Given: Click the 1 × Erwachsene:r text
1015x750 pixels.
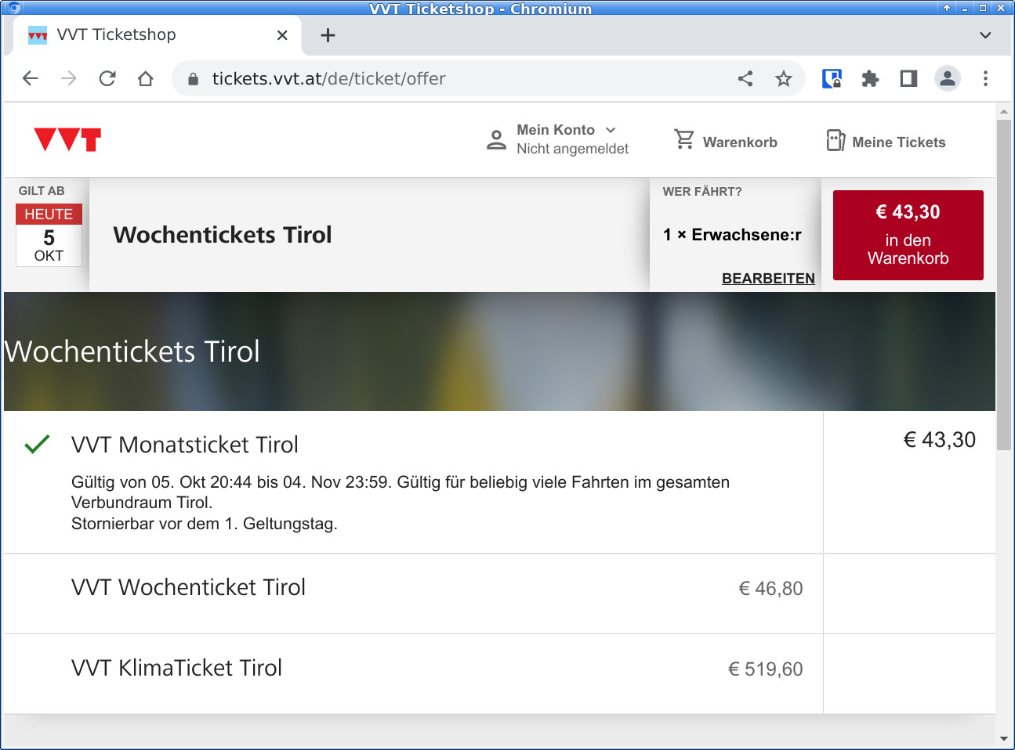Looking at the screenshot, I should coord(732,235).
